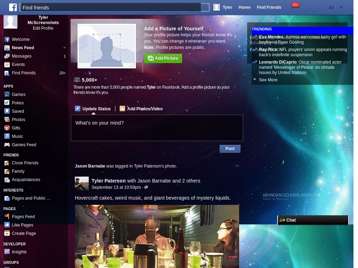Click the search magnifier icon
The image size is (358, 268).
tap(205, 8)
